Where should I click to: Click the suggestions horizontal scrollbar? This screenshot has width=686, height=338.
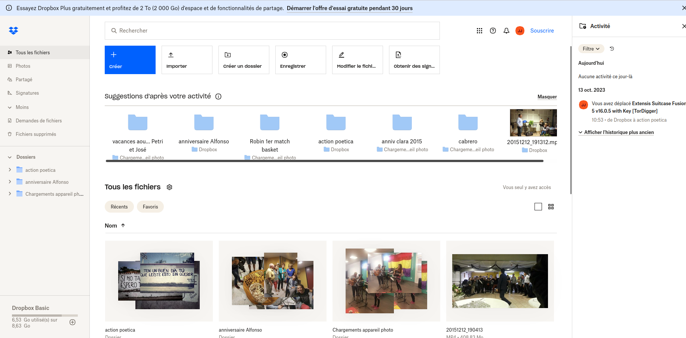[325, 161]
